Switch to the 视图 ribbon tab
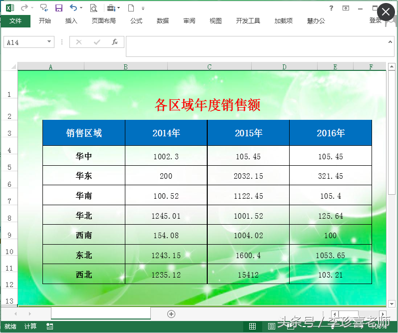 [216, 21]
